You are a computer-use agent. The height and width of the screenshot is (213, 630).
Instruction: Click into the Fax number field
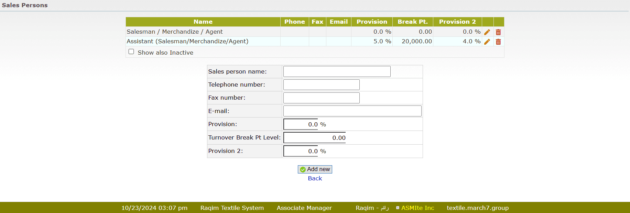pyautogui.click(x=321, y=98)
